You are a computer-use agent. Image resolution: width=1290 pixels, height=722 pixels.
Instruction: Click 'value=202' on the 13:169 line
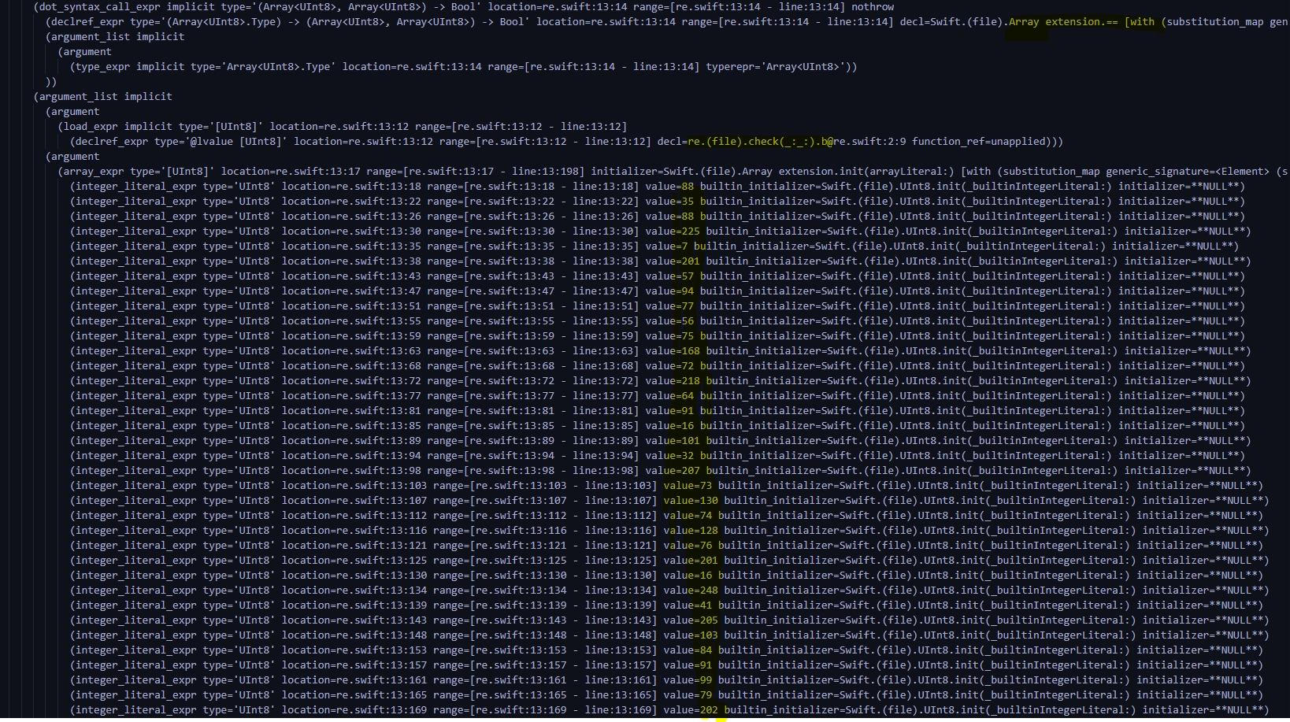tap(691, 709)
